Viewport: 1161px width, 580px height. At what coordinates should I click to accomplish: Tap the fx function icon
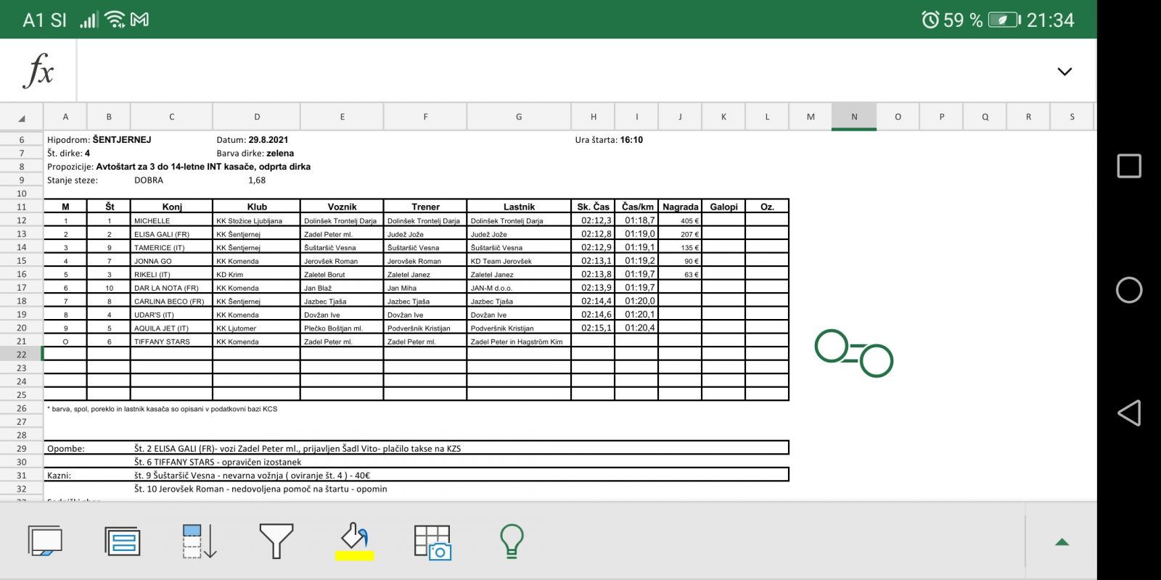coord(38,71)
